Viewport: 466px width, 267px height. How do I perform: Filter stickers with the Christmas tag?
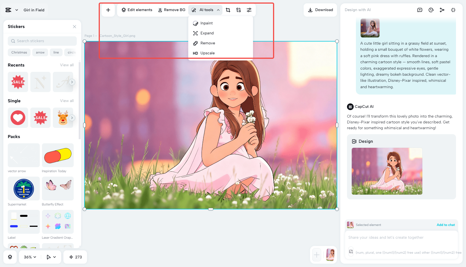19,52
